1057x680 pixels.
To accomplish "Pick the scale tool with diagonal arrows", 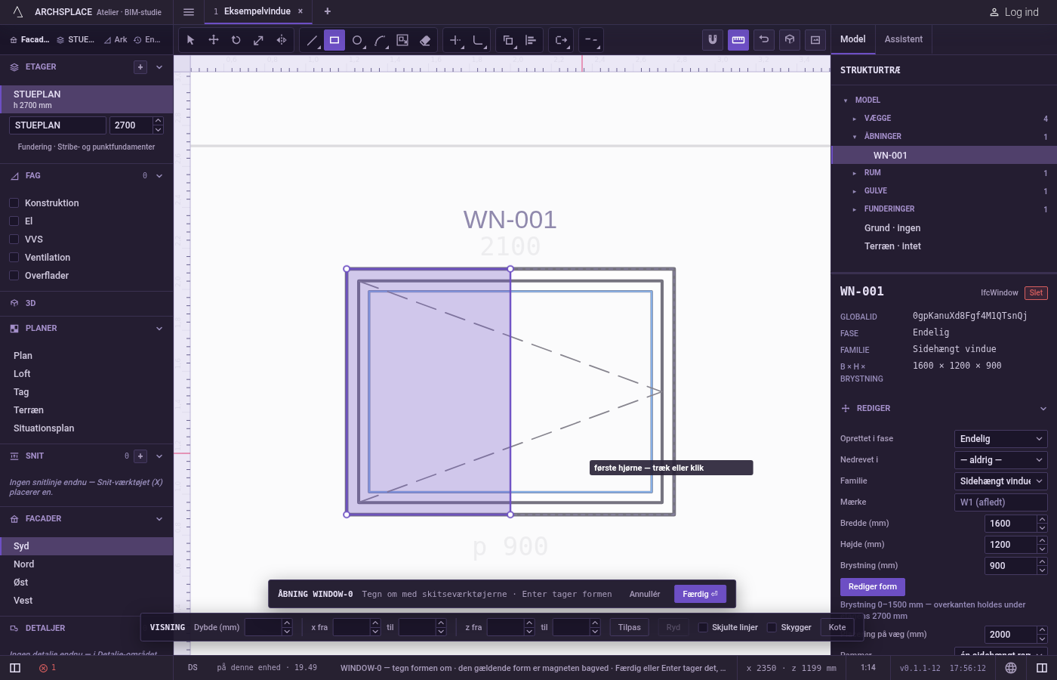I will click(259, 40).
